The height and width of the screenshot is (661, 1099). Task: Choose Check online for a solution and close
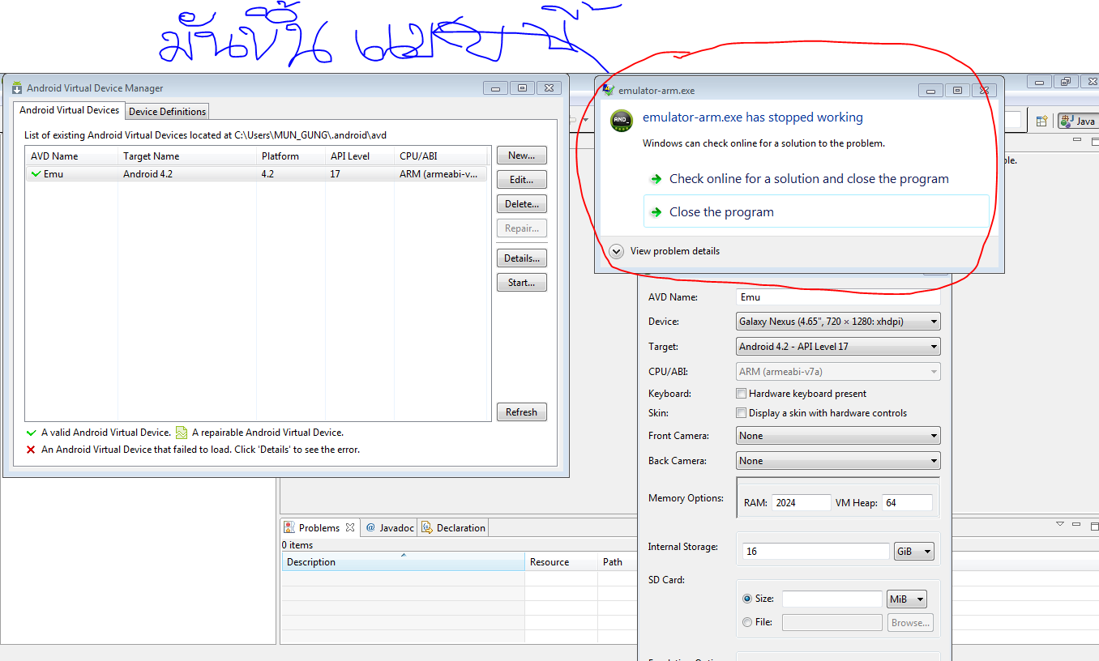click(x=816, y=179)
